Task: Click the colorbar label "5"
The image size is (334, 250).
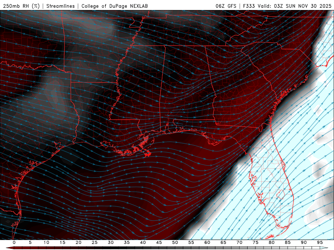Action: click(x=30, y=242)
